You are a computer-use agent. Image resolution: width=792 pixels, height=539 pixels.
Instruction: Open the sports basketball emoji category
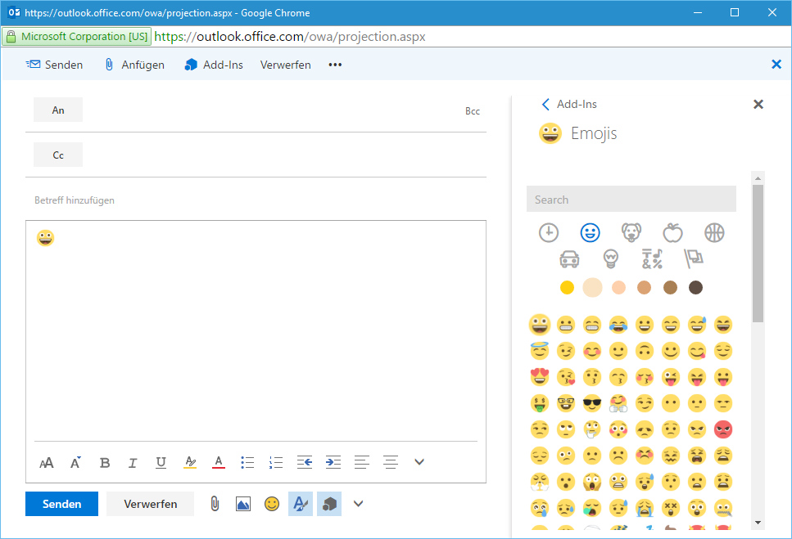pyautogui.click(x=714, y=232)
